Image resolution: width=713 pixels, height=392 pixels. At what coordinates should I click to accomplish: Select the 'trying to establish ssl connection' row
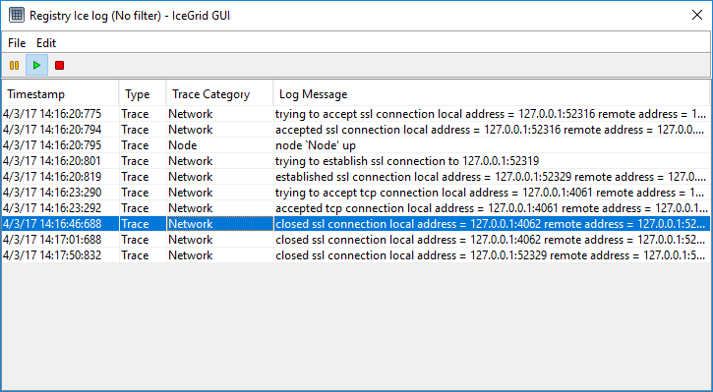tap(356, 161)
